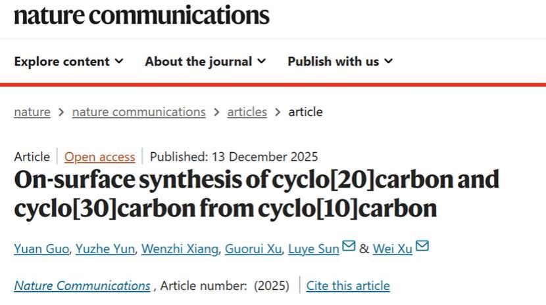
Task: Open the Explore content menu
Action: [x=62, y=62]
